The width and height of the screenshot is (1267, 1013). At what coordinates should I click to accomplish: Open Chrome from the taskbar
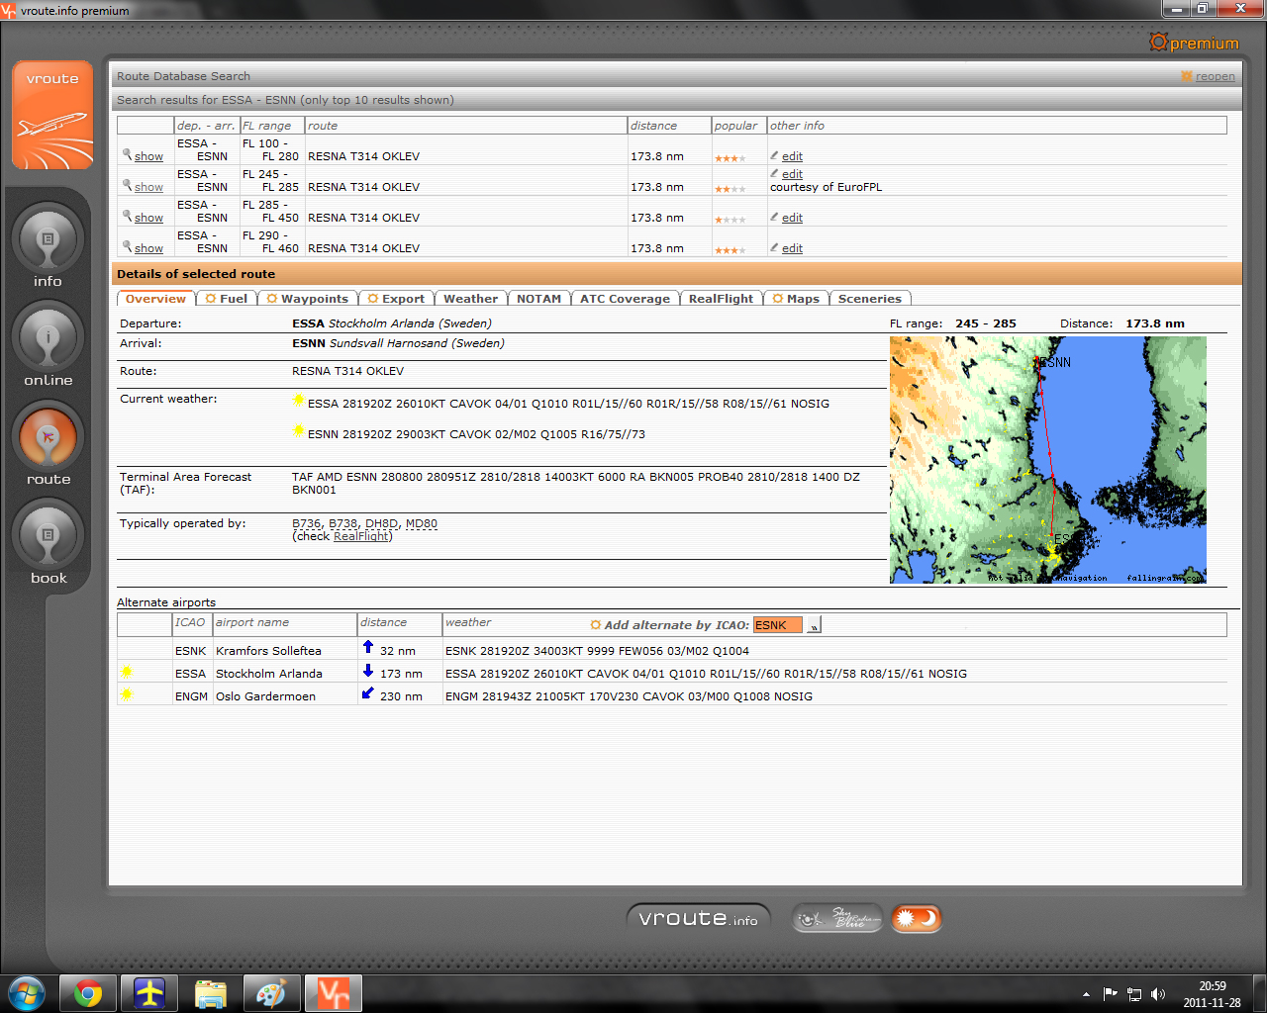[88, 993]
